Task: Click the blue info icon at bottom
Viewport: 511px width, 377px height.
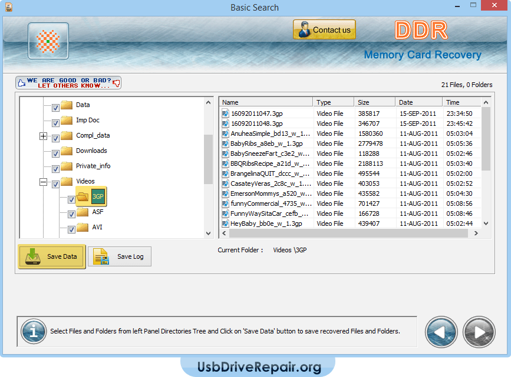Action: 34,331
